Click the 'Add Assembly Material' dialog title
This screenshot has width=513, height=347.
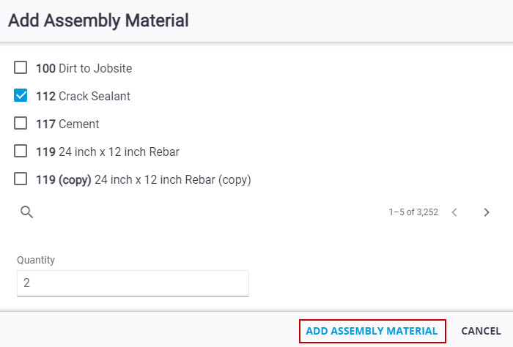98,20
